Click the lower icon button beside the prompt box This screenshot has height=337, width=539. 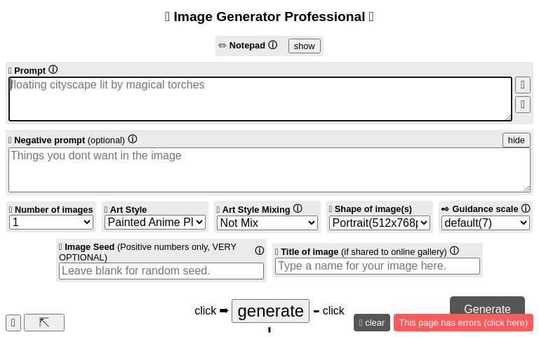(x=523, y=105)
